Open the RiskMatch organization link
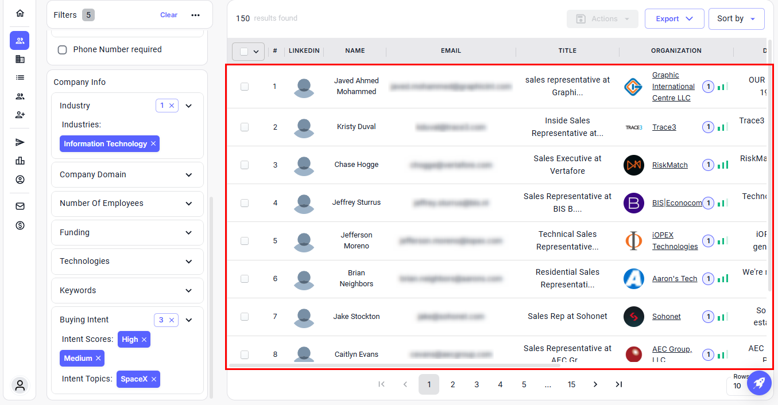The image size is (778, 405). tap(669, 165)
